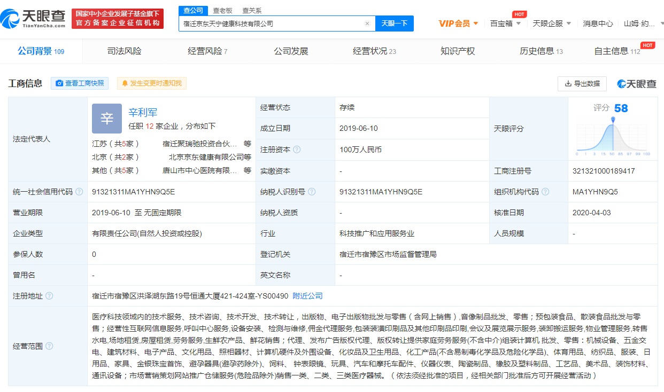This screenshot has height=392, width=664.
Task: Clear the search box with the X icon
Action: tap(367, 23)
